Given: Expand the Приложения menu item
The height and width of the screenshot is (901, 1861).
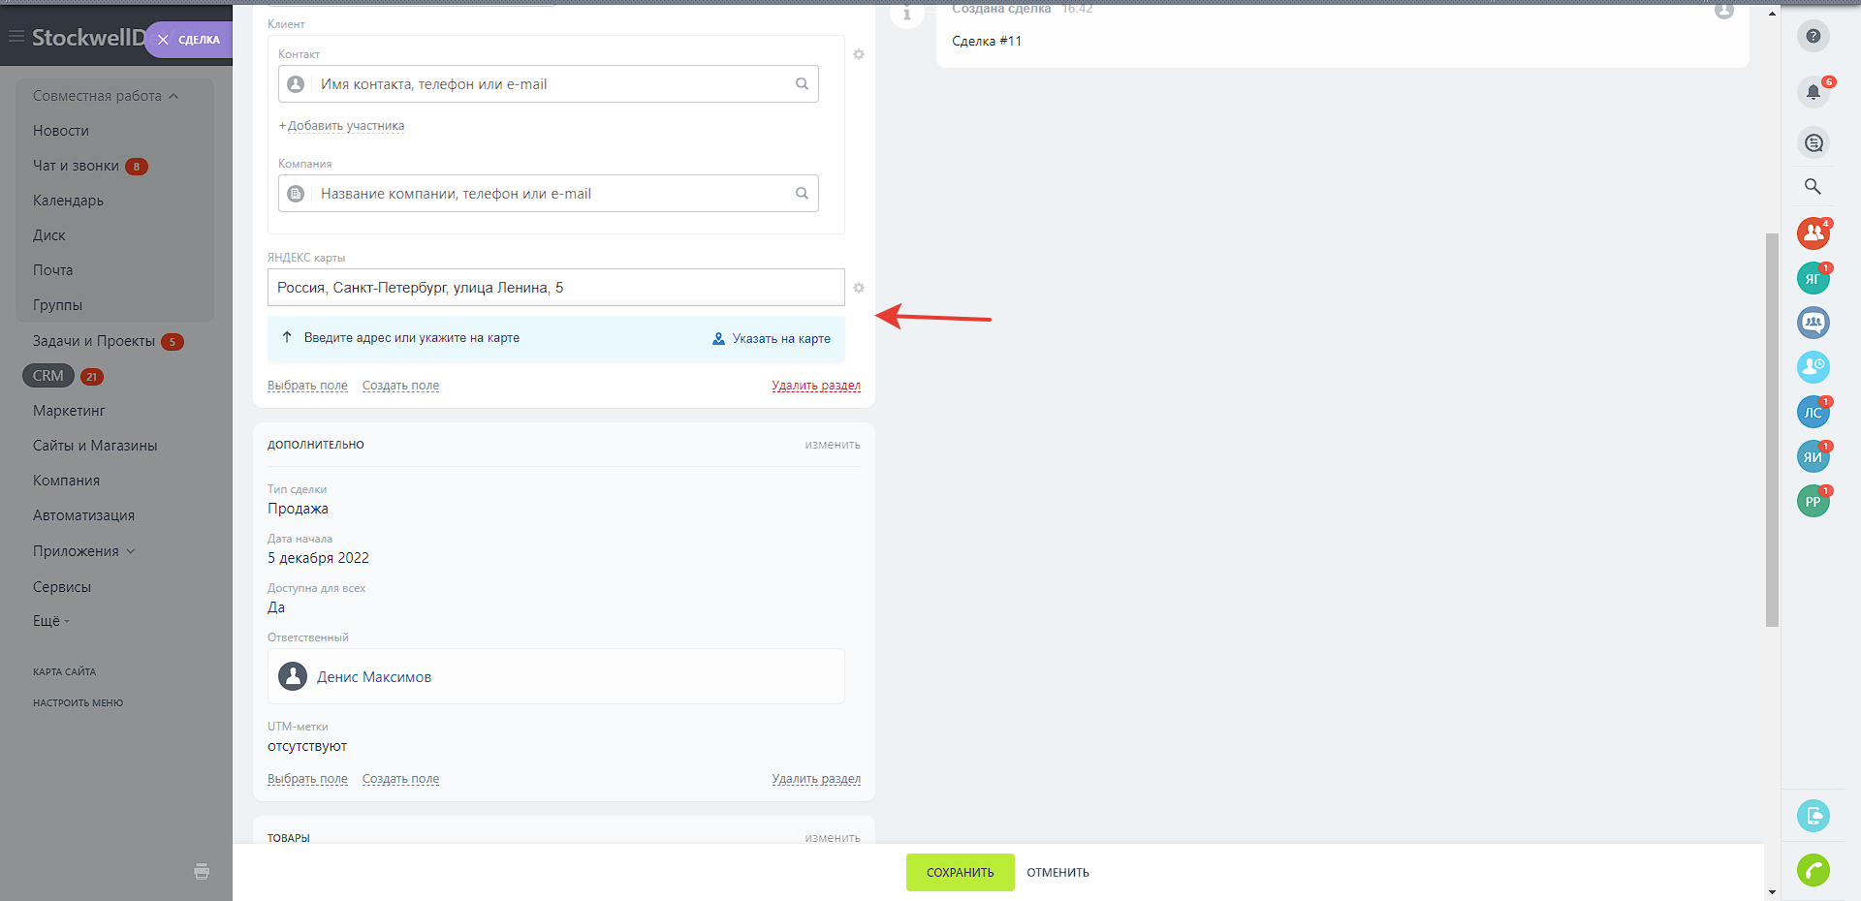Looking at the screenshot, I should tap(84, 551).
